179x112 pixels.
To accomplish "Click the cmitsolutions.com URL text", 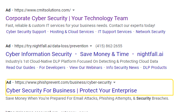I will 43,10.
